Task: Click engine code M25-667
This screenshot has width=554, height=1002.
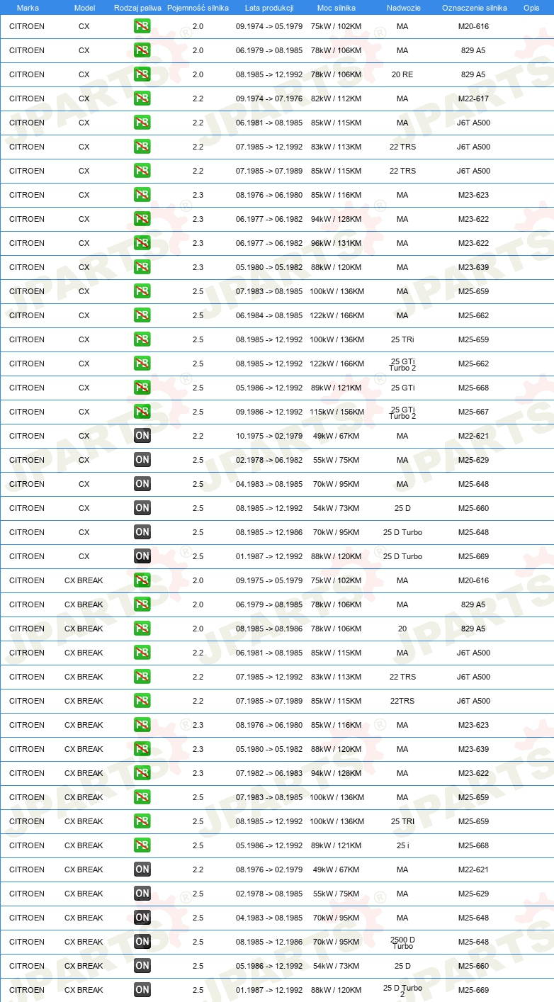Action: pos(473,412)
